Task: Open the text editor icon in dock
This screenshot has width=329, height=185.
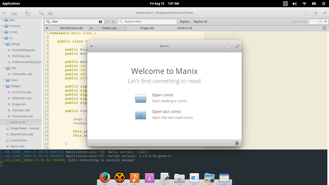Action: (x=164, y=177)
